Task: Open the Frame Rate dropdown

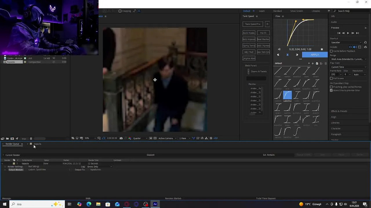Action: [x=336, y=75]
